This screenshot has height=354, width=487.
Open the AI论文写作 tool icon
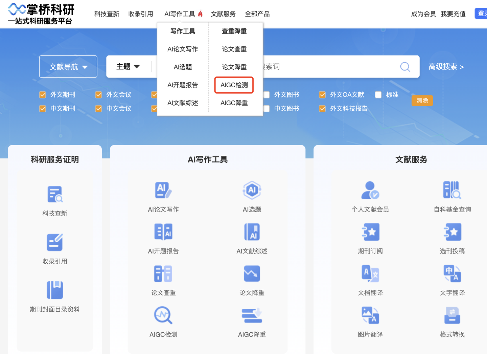pos(163,190)
